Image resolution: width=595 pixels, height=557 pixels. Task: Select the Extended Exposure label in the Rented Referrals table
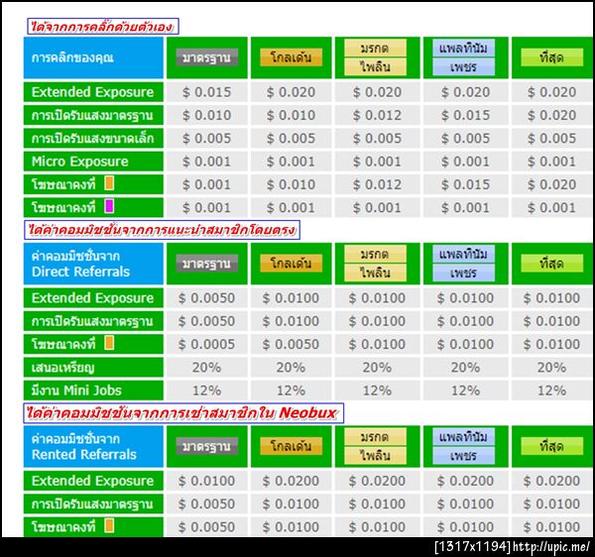click(x=93, y=481)
